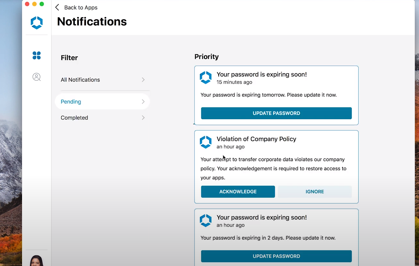Select the Completed filter
Viewport: 419px width, 266px height.
(74, 118)
